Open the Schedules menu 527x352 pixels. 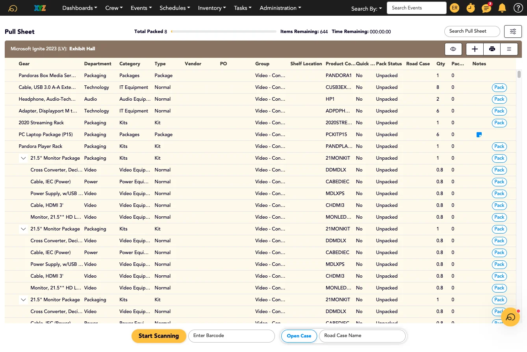pyautogui.click(x=175, y=8)
